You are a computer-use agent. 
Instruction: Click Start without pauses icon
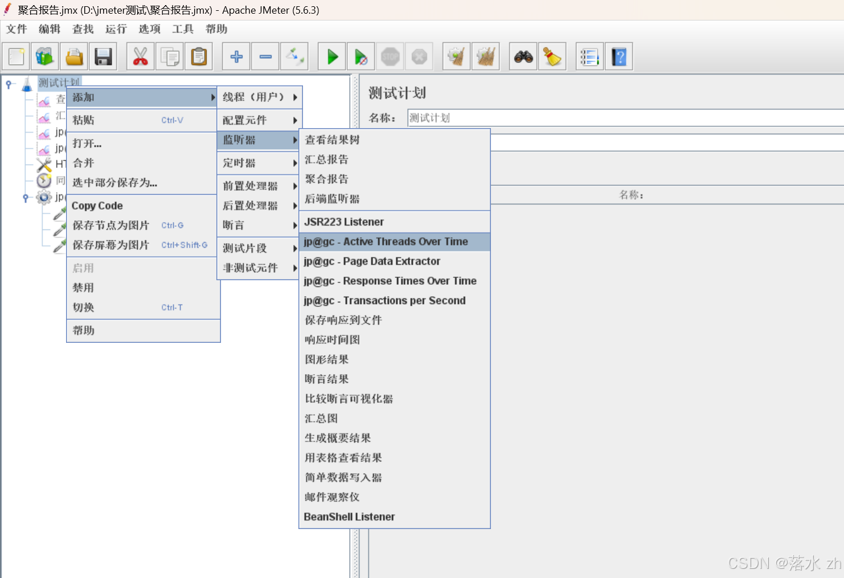point(361,56)
